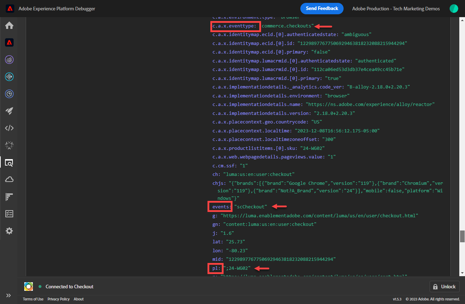Select the identitymap.ecid.[0].id row
Screen dimensions: 465x304
310,43
